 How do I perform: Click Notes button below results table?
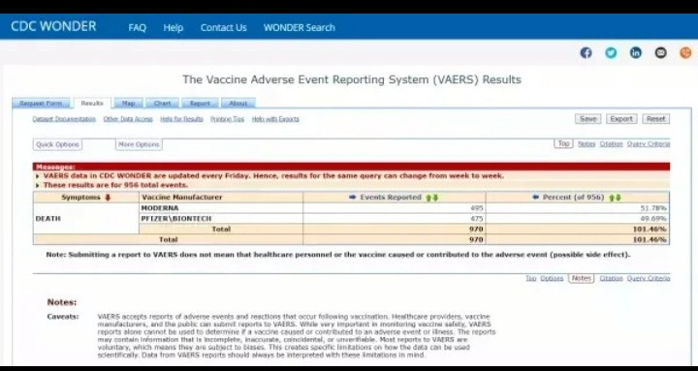[582, 278]
